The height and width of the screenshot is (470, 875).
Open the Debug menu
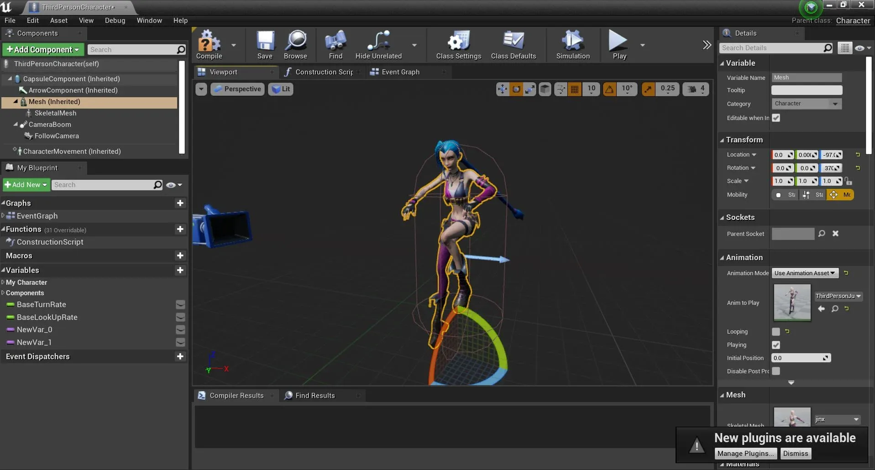click(x=115, y=21)
